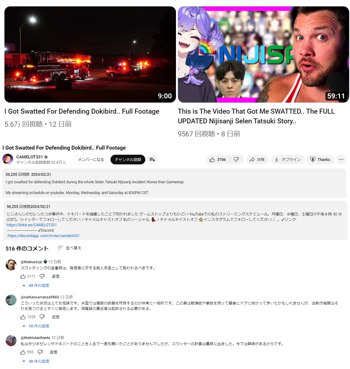Open the fire truck video thumbnail
The image size is (350, 369).
(x=90, y=54)
